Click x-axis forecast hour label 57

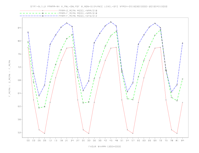pos(133,140)
